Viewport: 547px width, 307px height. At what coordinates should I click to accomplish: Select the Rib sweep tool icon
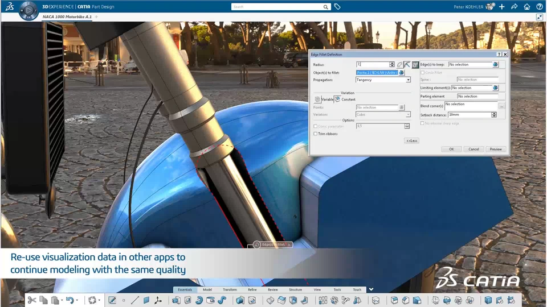pyautogui.click(x=222, y=300)
